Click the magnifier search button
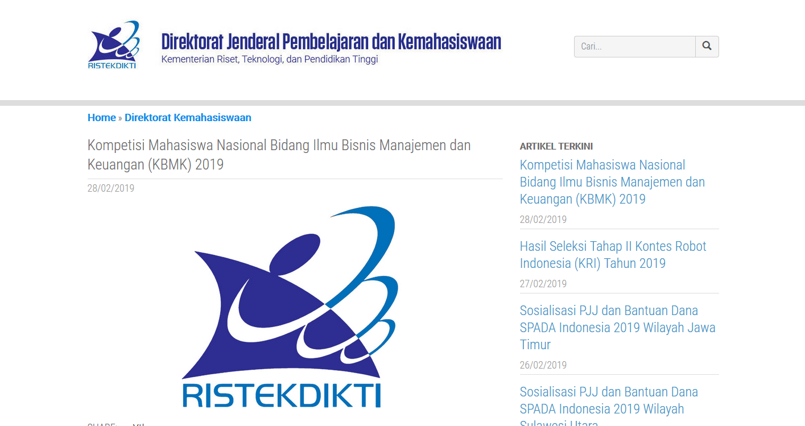 [707, 47]
